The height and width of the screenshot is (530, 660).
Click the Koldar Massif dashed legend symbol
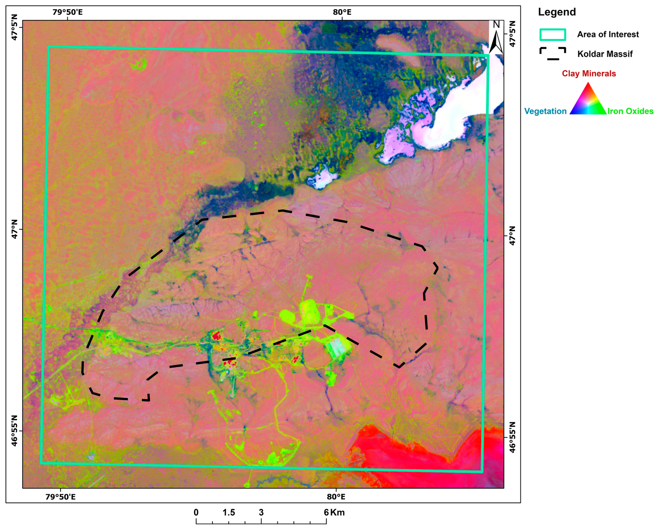coord(552,54)
